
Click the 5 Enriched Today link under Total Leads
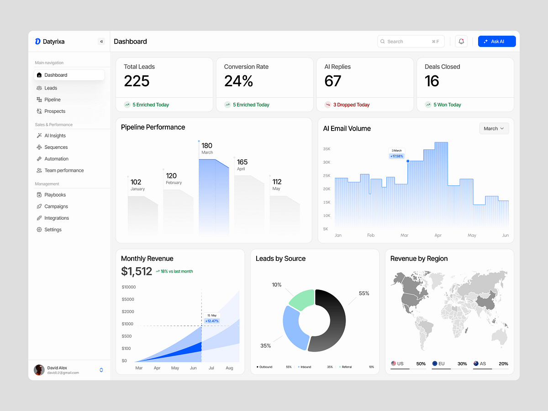point(151,105)
